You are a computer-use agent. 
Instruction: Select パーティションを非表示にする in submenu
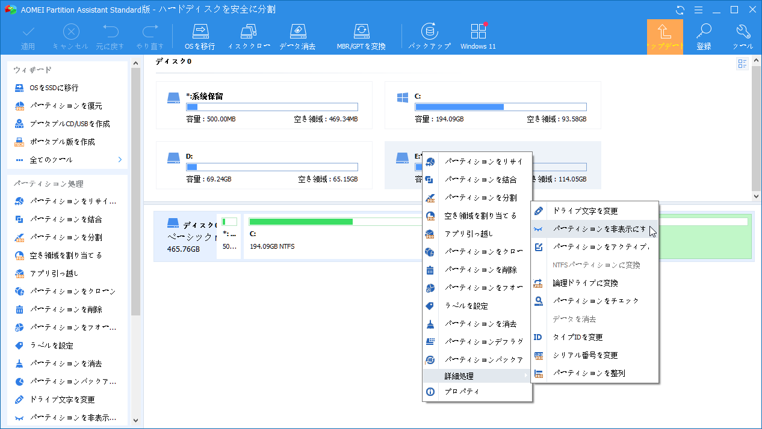click(595, 229)
